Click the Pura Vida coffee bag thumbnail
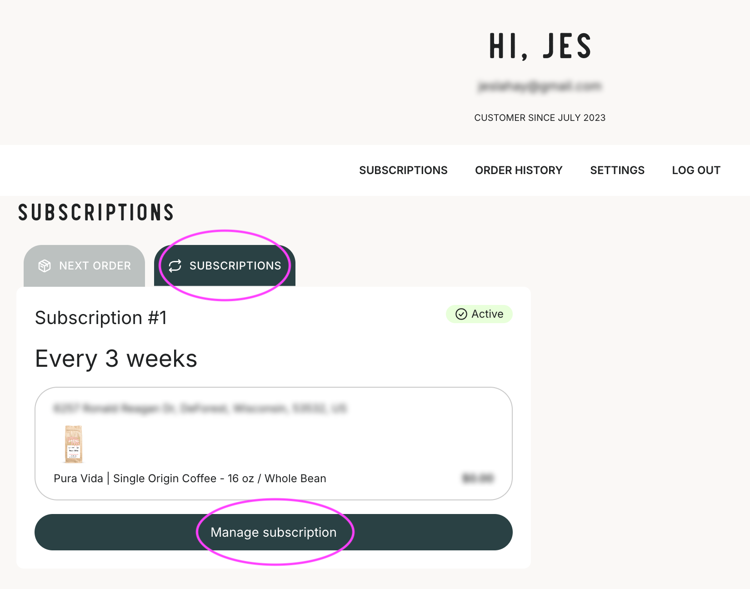750x589 pixels. pos(73,444)
